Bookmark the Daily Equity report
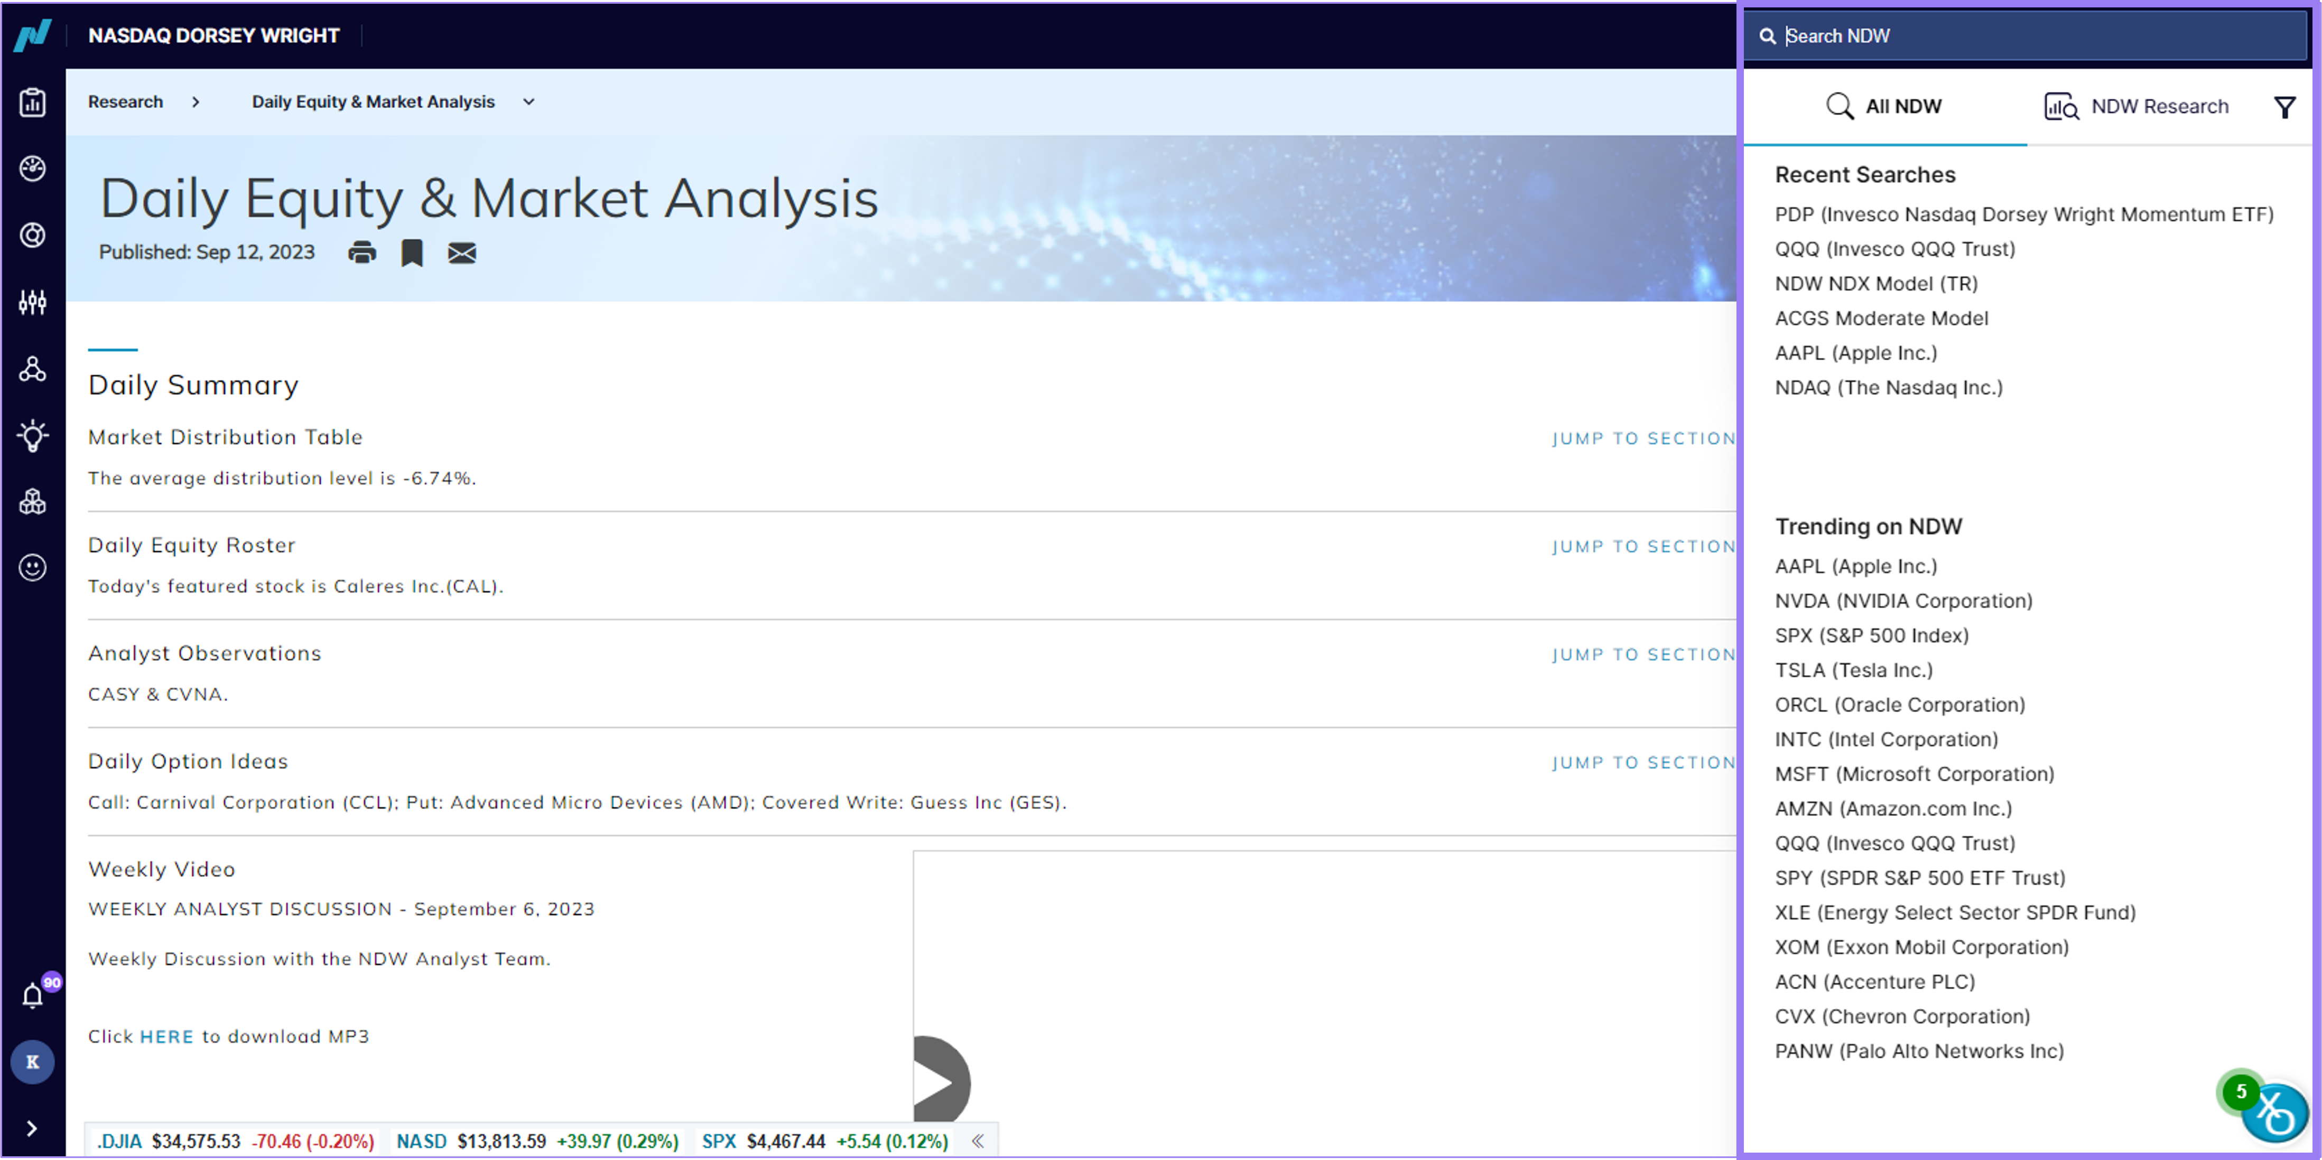Viewport: 2322px width, 1160px height. [412, 253]
